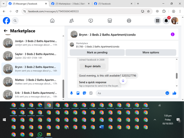Bookmark this page with the star
The image size is (184, 138).
[x=148, y=11]
